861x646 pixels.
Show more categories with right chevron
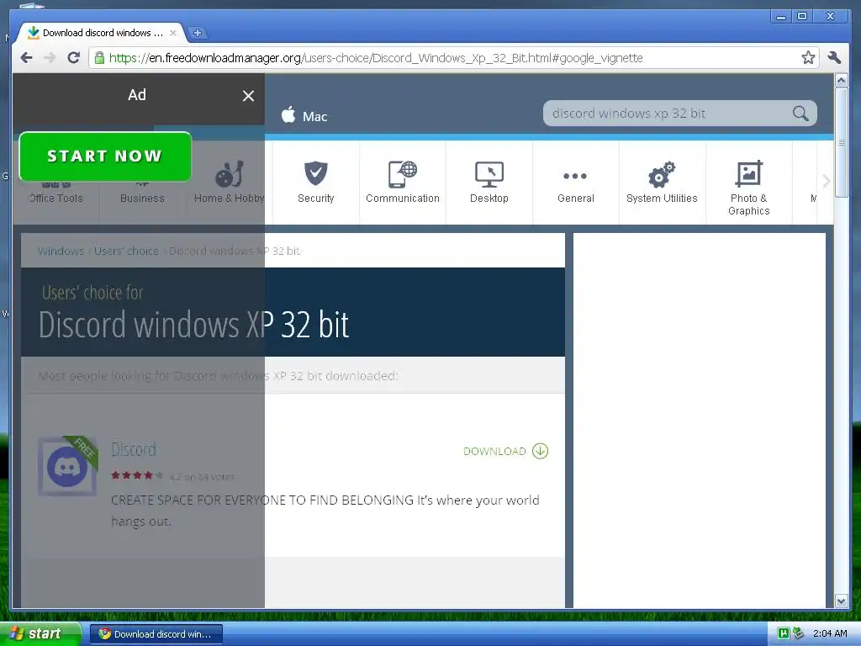pyautogui.click(x=826, y=182)
